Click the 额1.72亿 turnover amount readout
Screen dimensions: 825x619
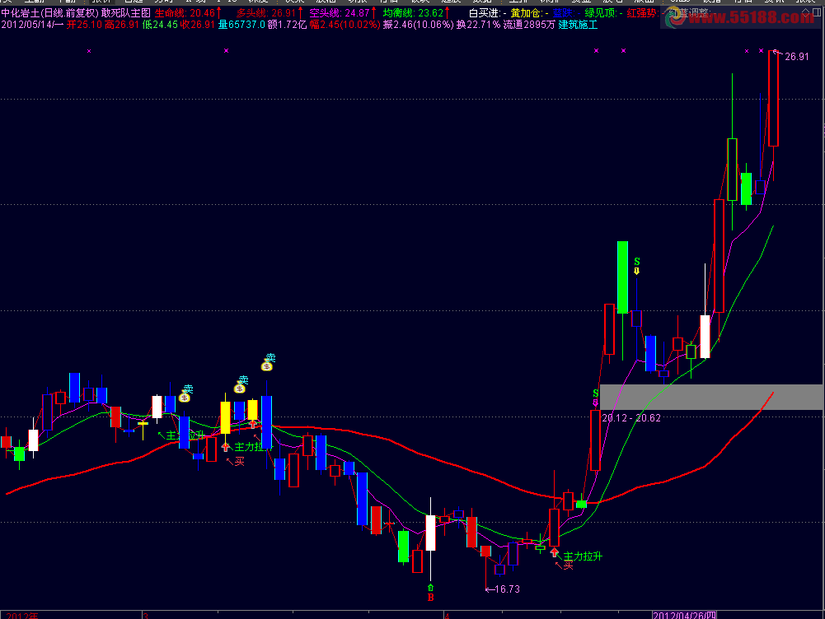[x=288, y=25]
